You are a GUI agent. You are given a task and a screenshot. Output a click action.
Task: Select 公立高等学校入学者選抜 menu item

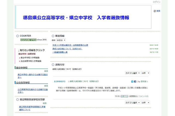(x=31, y=61)
